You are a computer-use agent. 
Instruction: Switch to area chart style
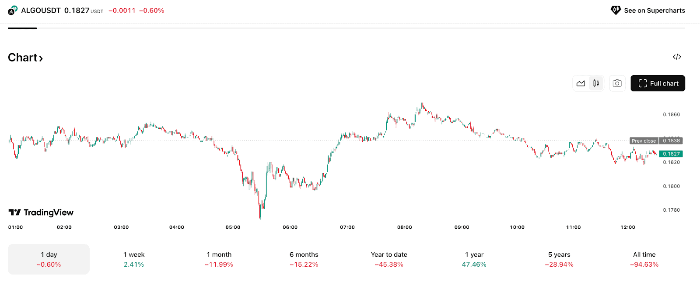[581, 83]
